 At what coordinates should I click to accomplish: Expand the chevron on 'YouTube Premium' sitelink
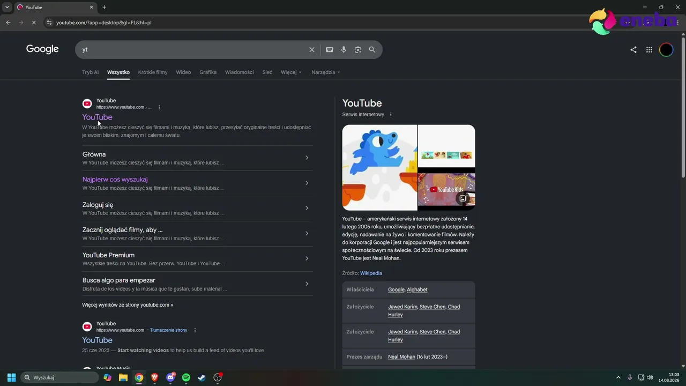[x=307, y=258]
